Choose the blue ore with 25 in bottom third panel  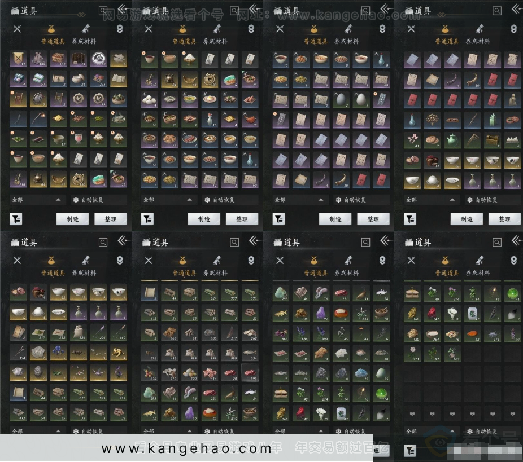click(x=361, y=373)
